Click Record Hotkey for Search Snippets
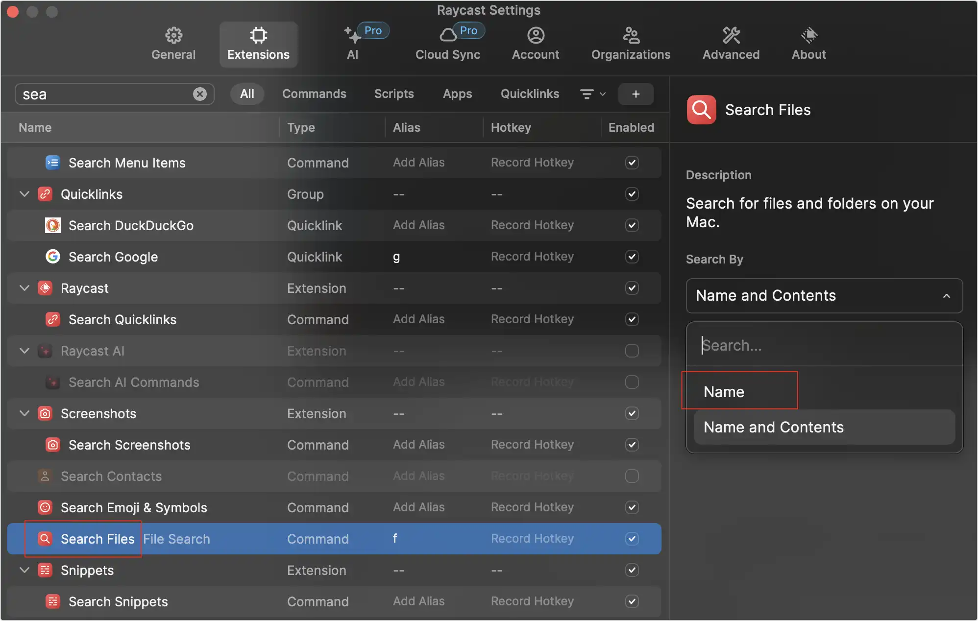This screenshot has width=978, height=621. coord(532,601)
